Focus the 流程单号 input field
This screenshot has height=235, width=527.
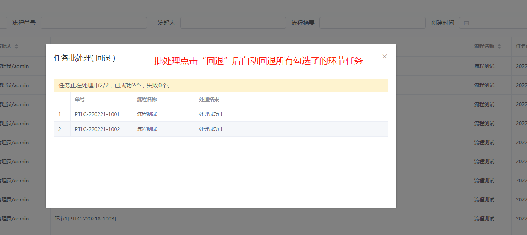point(94,23)
